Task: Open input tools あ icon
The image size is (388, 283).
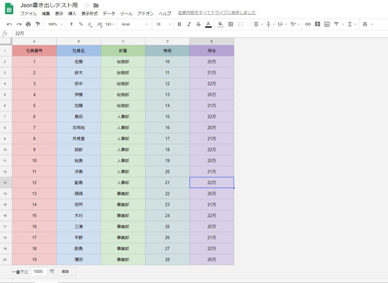Action: click(365, 24)
